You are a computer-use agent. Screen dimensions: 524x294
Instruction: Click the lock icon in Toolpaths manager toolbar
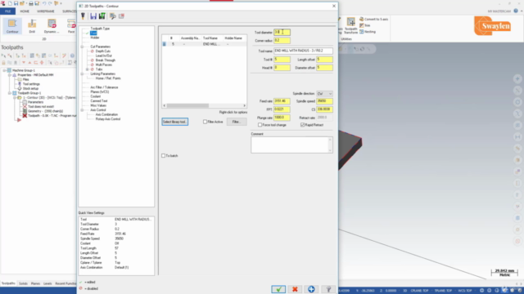coord(3,62)
